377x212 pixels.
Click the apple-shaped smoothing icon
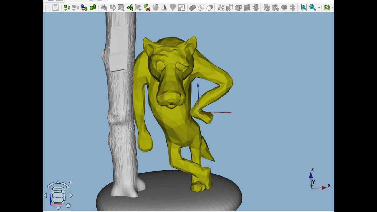click(156, 8)
